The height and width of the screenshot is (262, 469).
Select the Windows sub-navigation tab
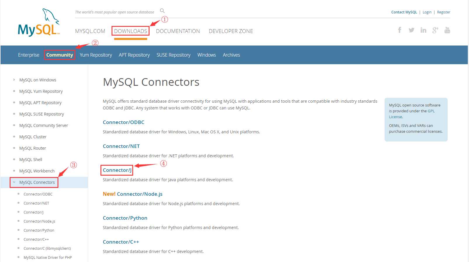point(206,55)
